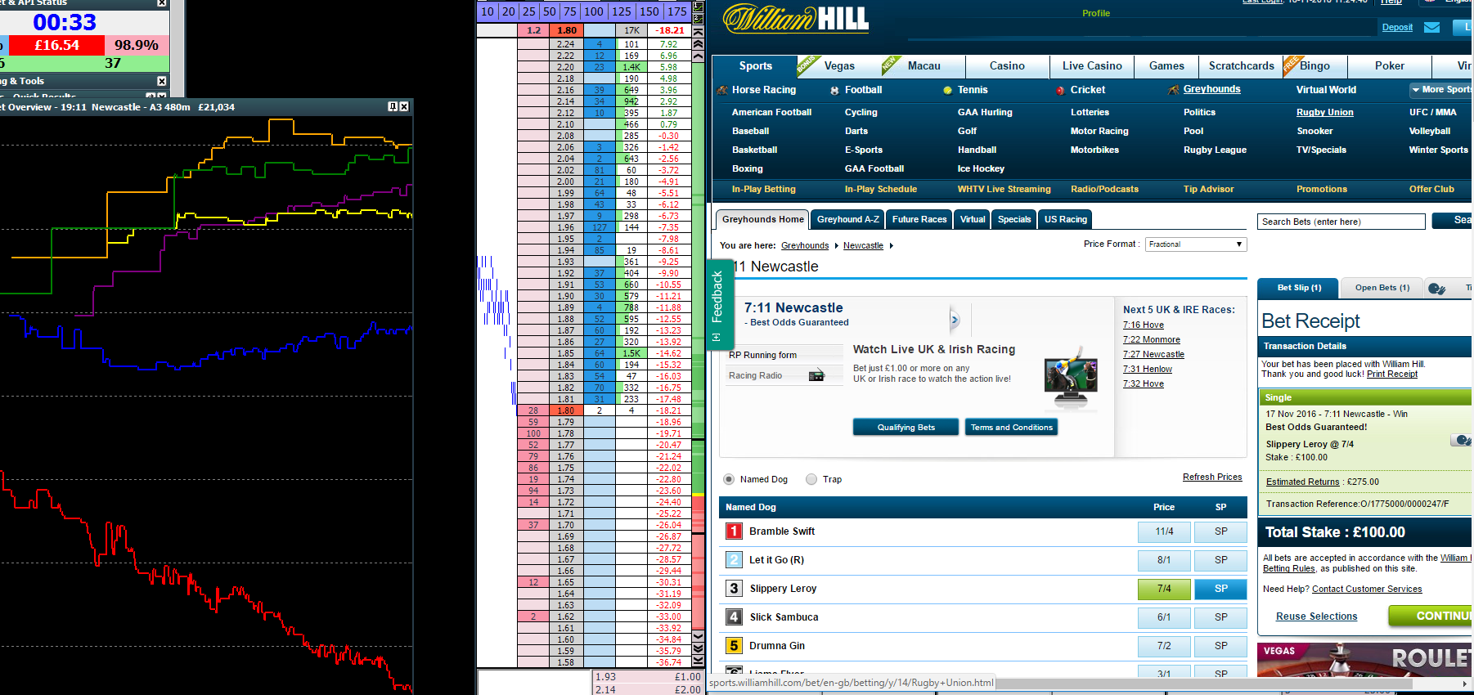This screenshot has height=695, width=1474.
Task: Click the In-Play Betting menu item
Action: pos(763,190)
